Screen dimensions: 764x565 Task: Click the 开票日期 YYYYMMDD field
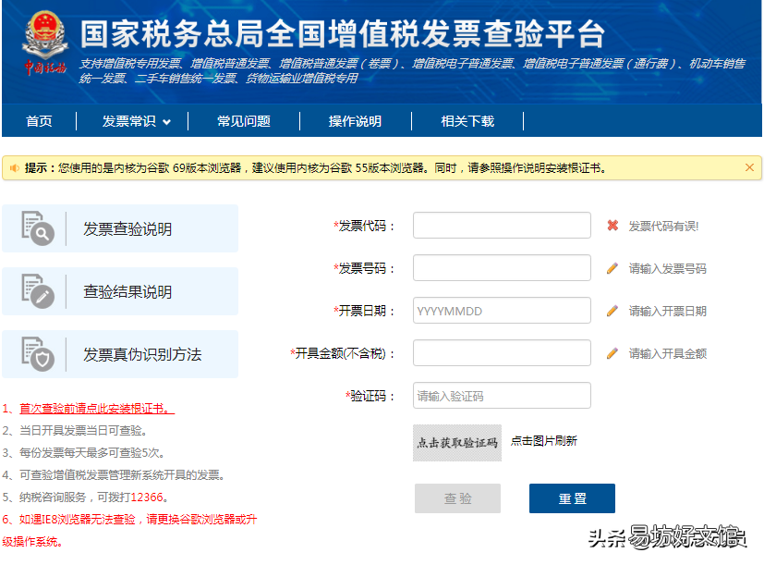[x=502, y=311]
